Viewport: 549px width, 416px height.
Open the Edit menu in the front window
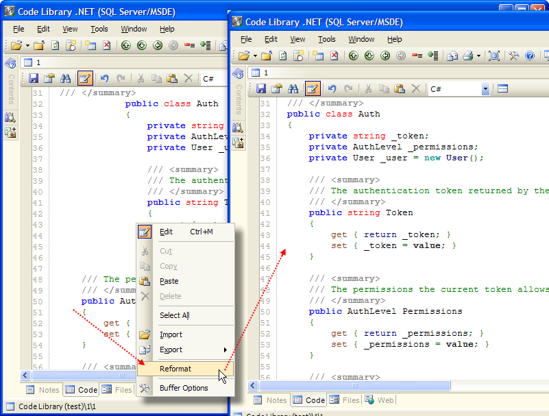pyautogui.click(x=271, y=39)
